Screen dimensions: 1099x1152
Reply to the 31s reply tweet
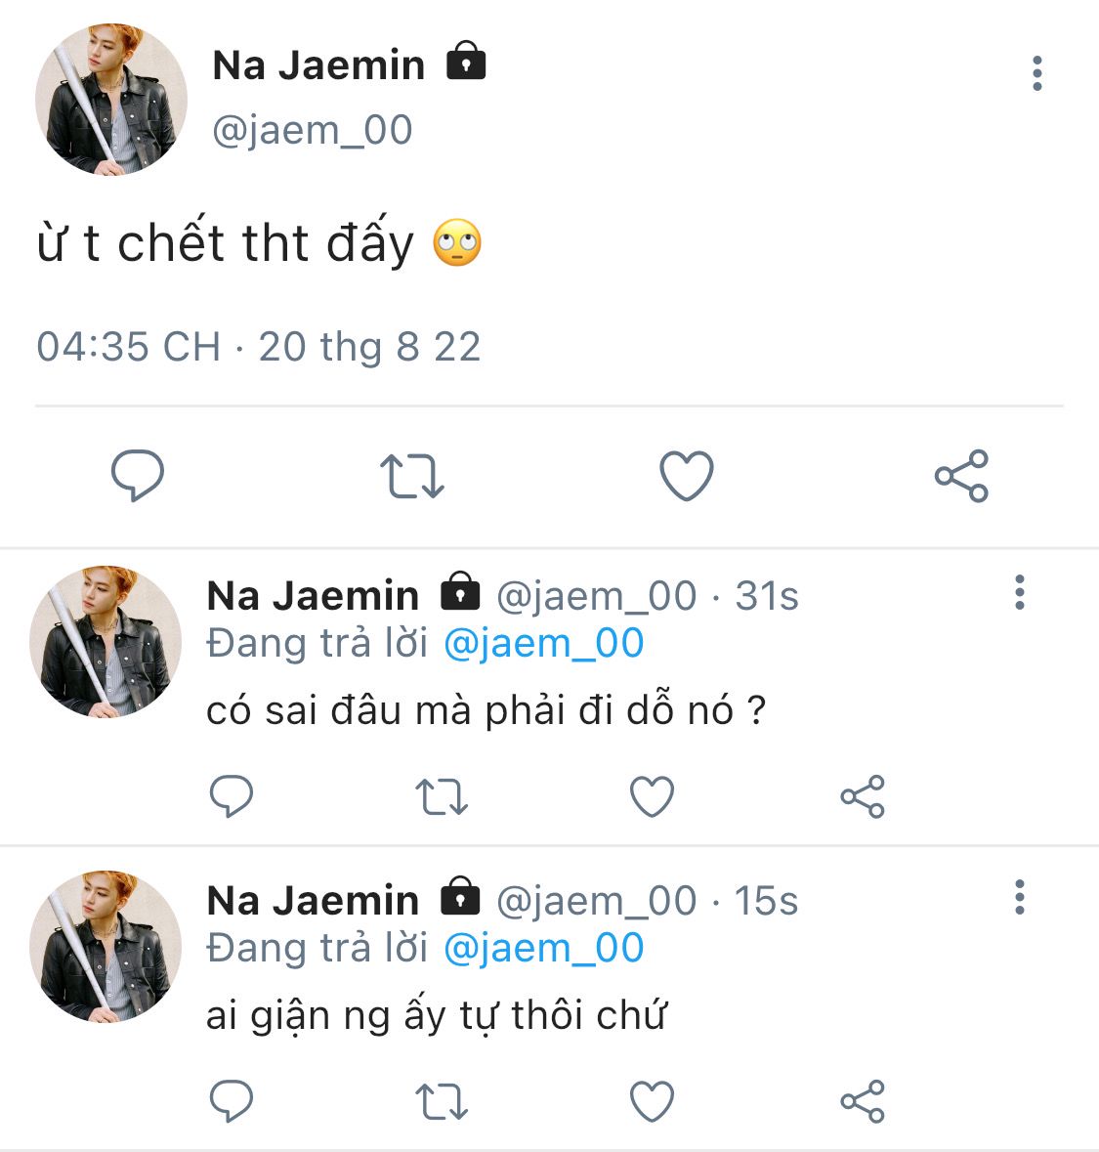[x=232, y=796]
